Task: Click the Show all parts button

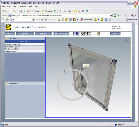Action: [x=61, y=34]
